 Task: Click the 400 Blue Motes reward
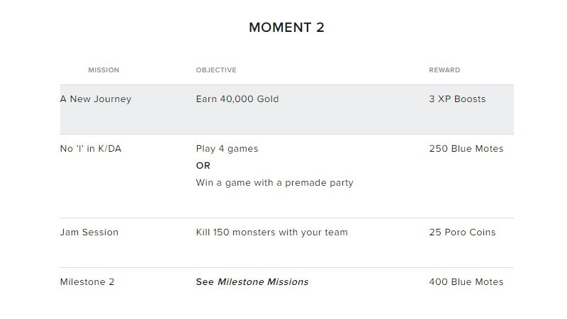[466, 282]
